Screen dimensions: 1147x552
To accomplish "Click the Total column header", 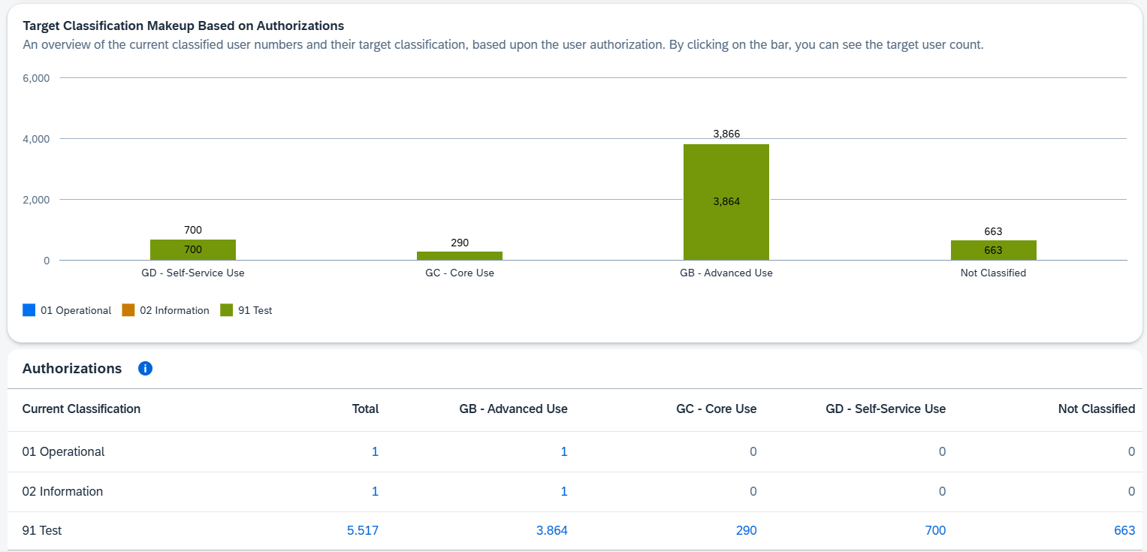I will tap(365, 409).
